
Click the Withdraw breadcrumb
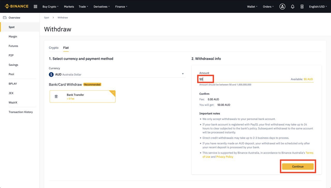tap(63, 18)
